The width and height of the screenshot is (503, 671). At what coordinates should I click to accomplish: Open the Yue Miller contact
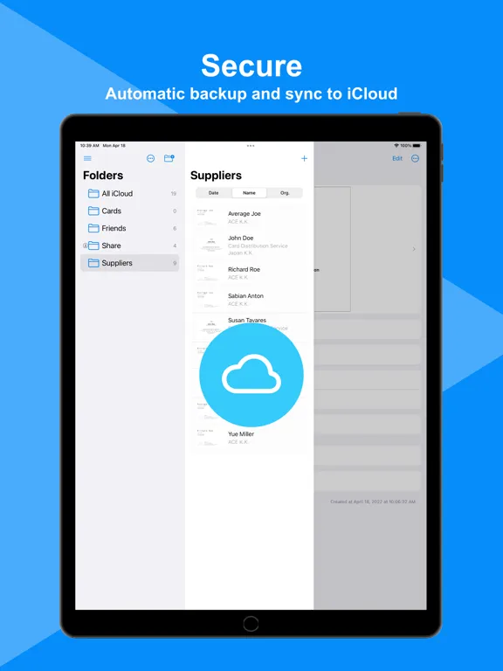251,438
